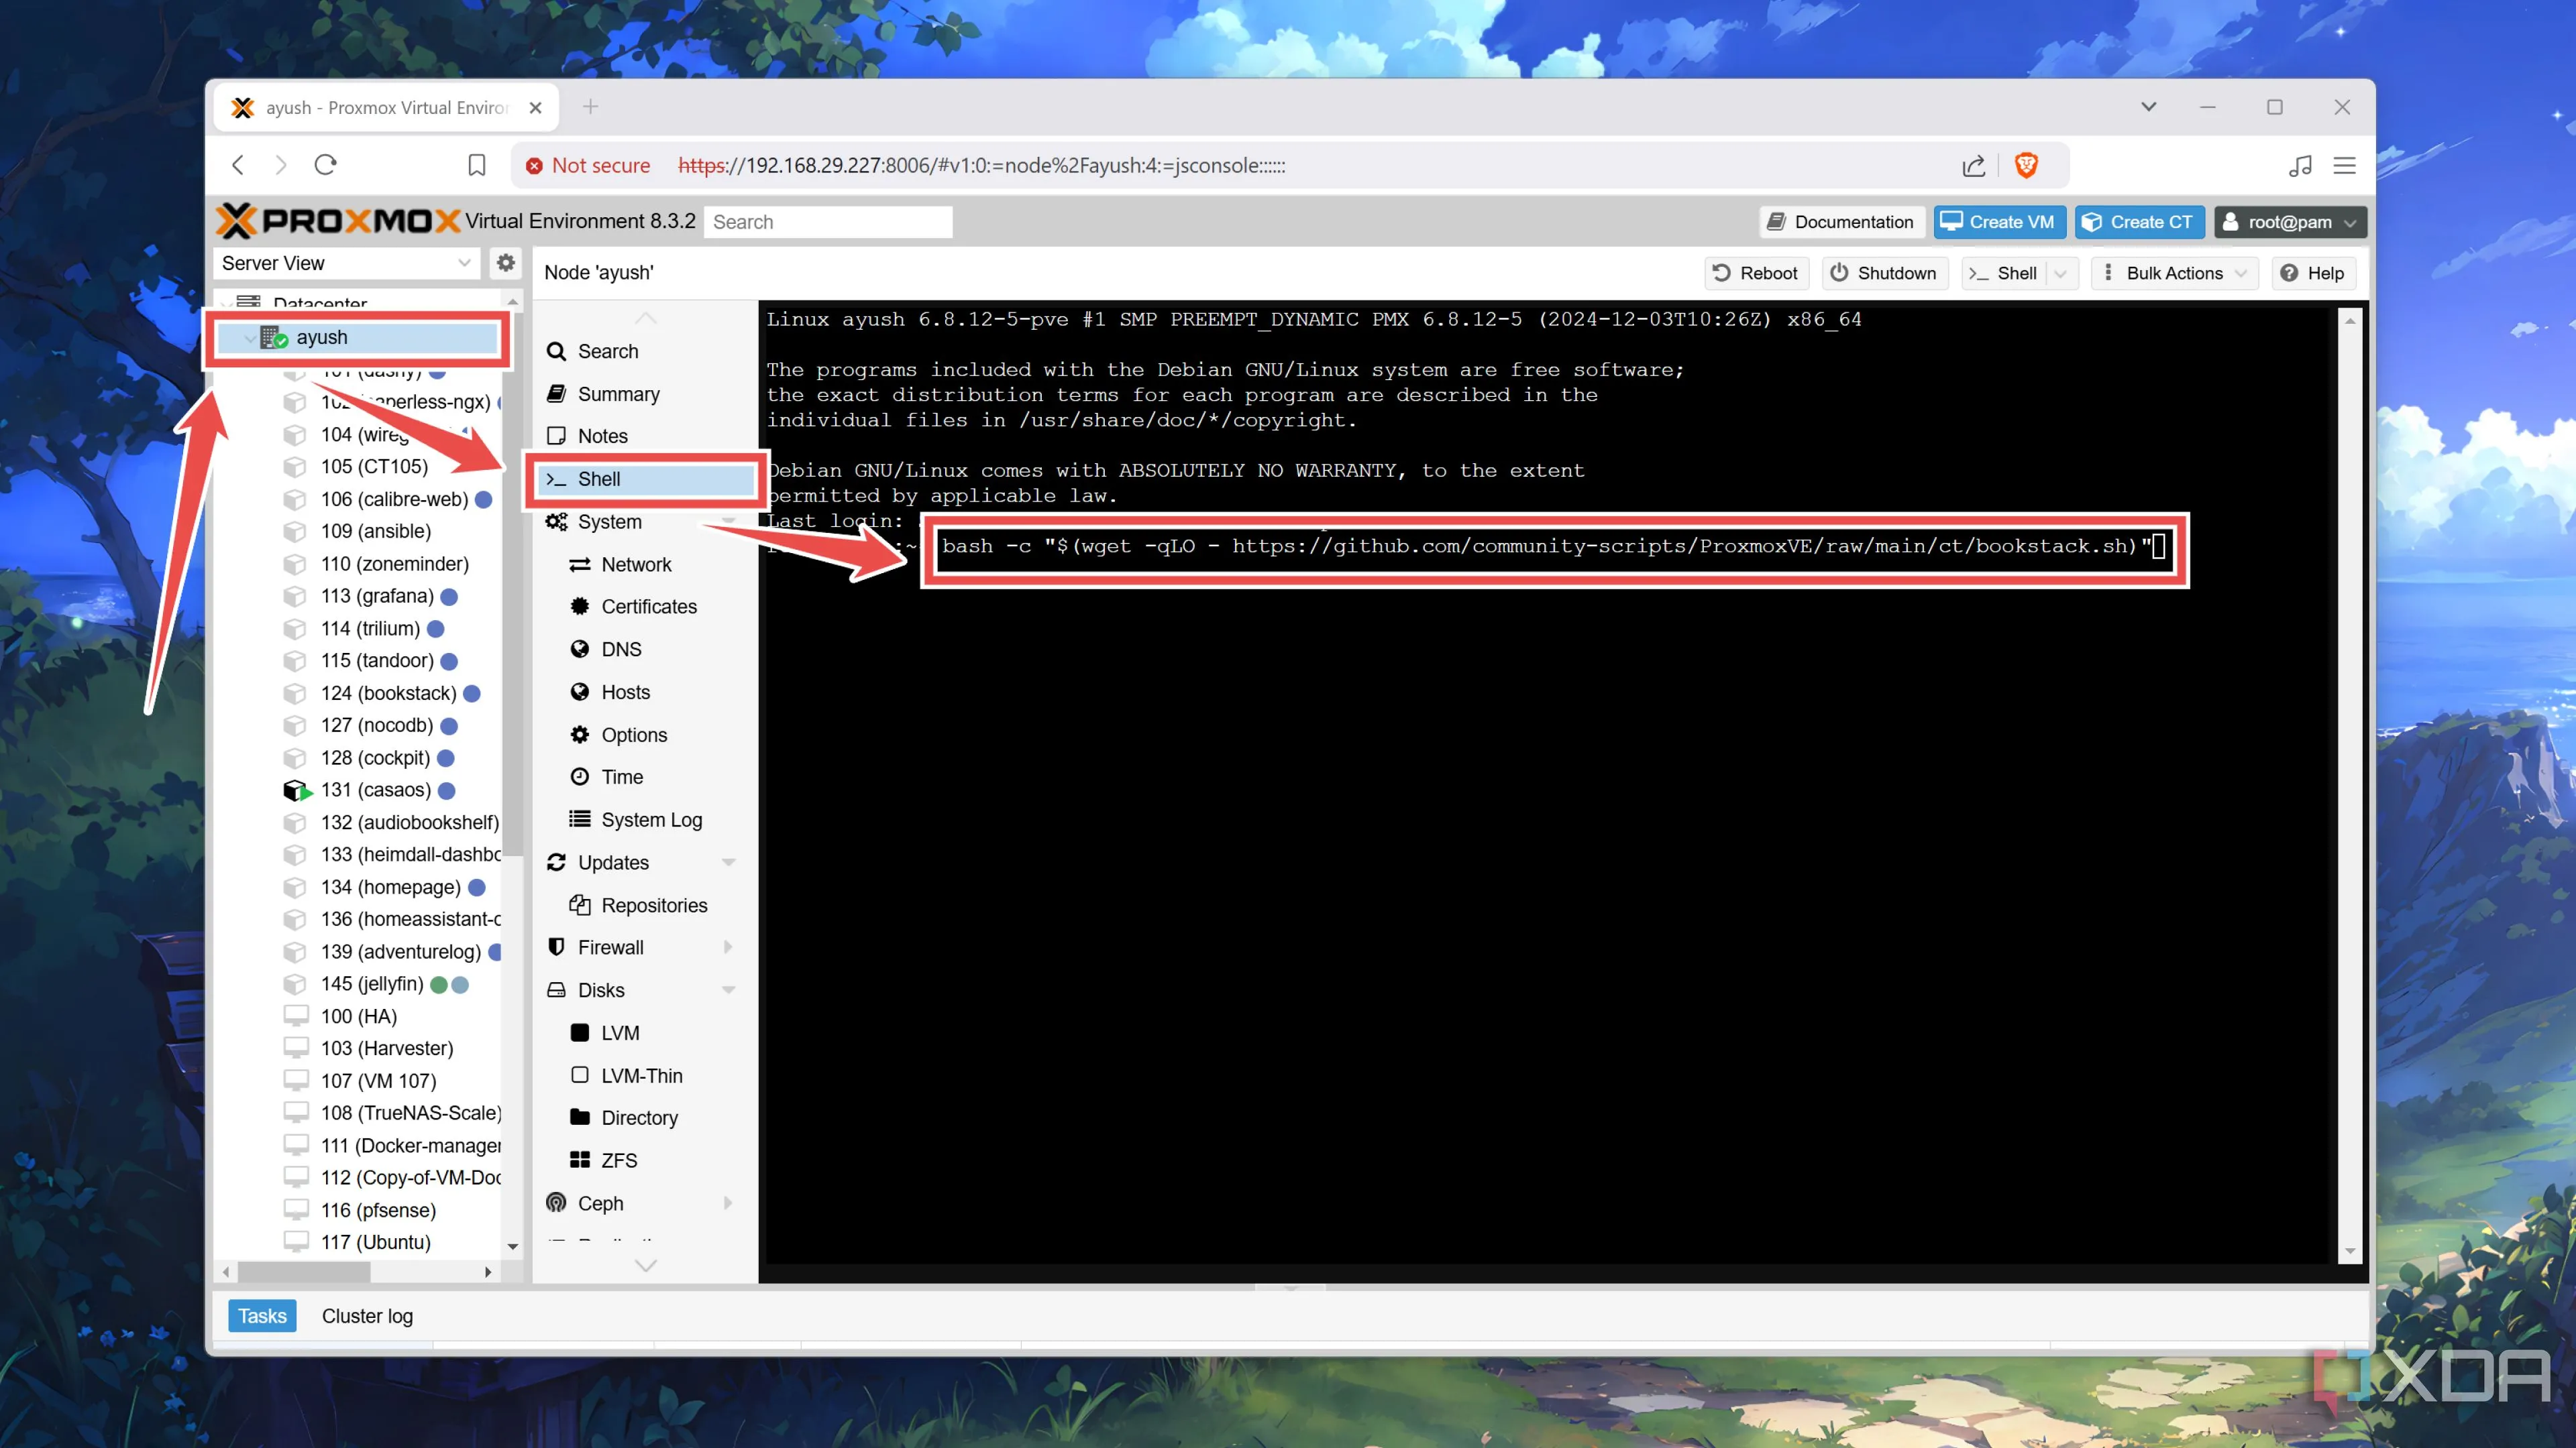Click the Proxmox search field
The height and width of the screenshot is (1448, 2576).
827,222
